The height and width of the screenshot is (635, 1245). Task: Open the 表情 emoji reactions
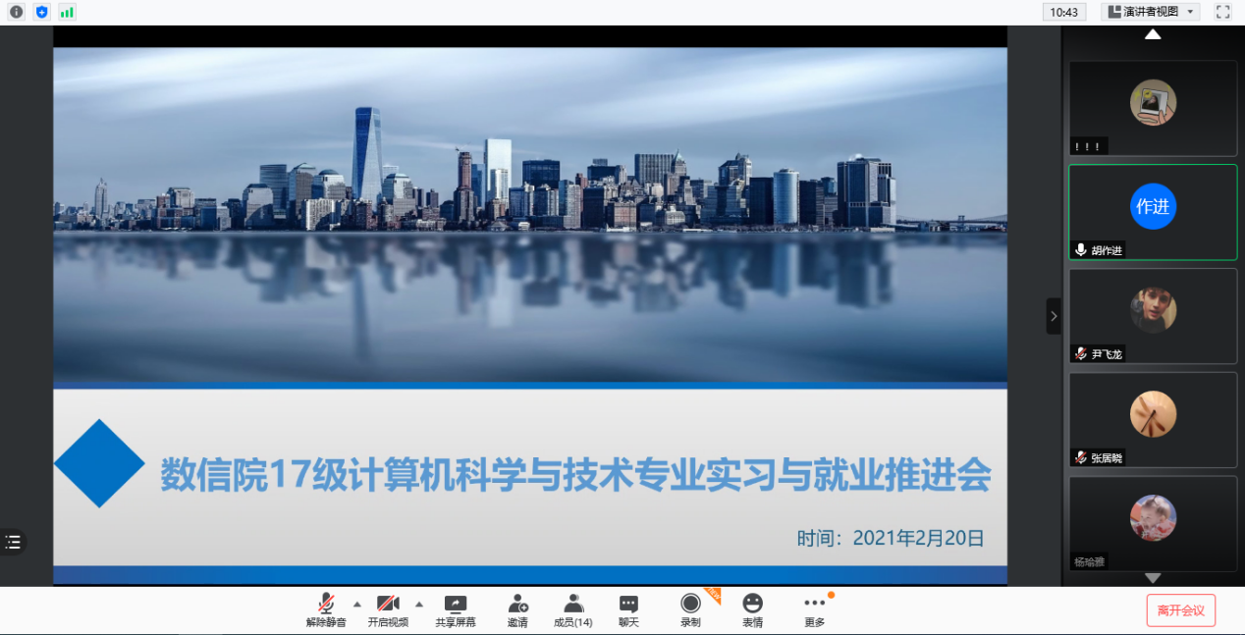(752, 609)
